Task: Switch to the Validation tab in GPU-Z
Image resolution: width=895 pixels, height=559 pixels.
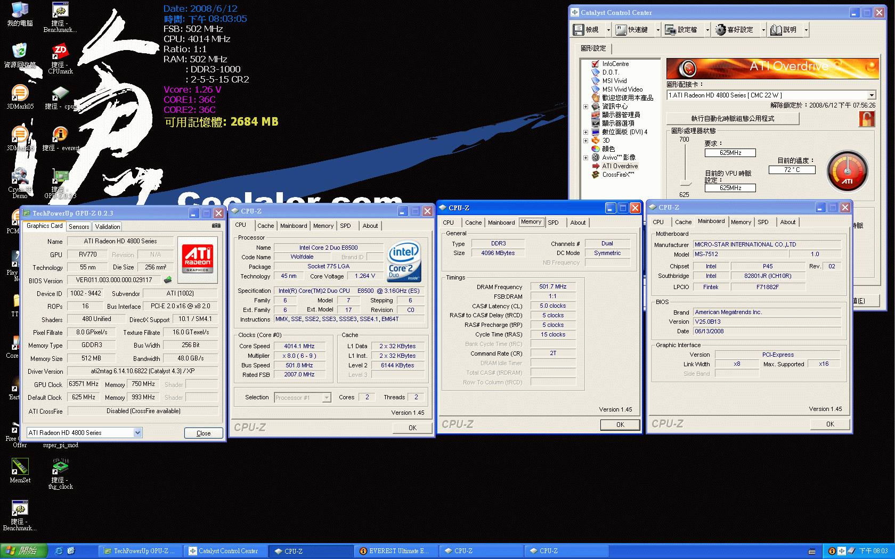Action: coord(108,227)
